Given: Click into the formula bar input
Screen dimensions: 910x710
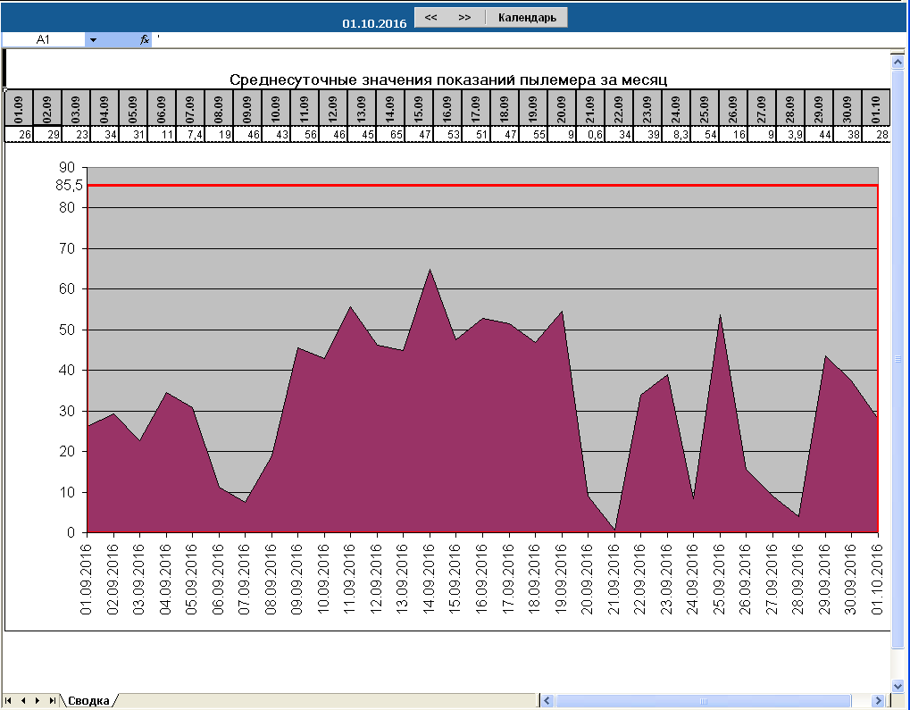Looking at the screenshot, I should pyautogui.click(x=518, y=40).
